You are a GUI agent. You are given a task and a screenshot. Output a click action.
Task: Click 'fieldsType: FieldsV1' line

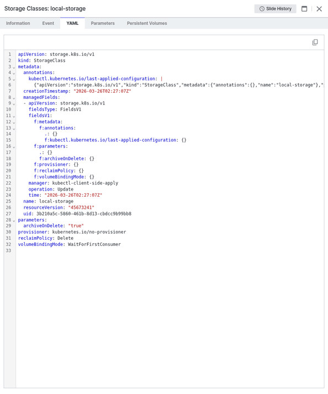coord(55,109)
